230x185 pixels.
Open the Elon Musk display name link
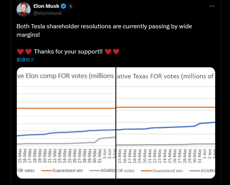click(x=46, y=6)
